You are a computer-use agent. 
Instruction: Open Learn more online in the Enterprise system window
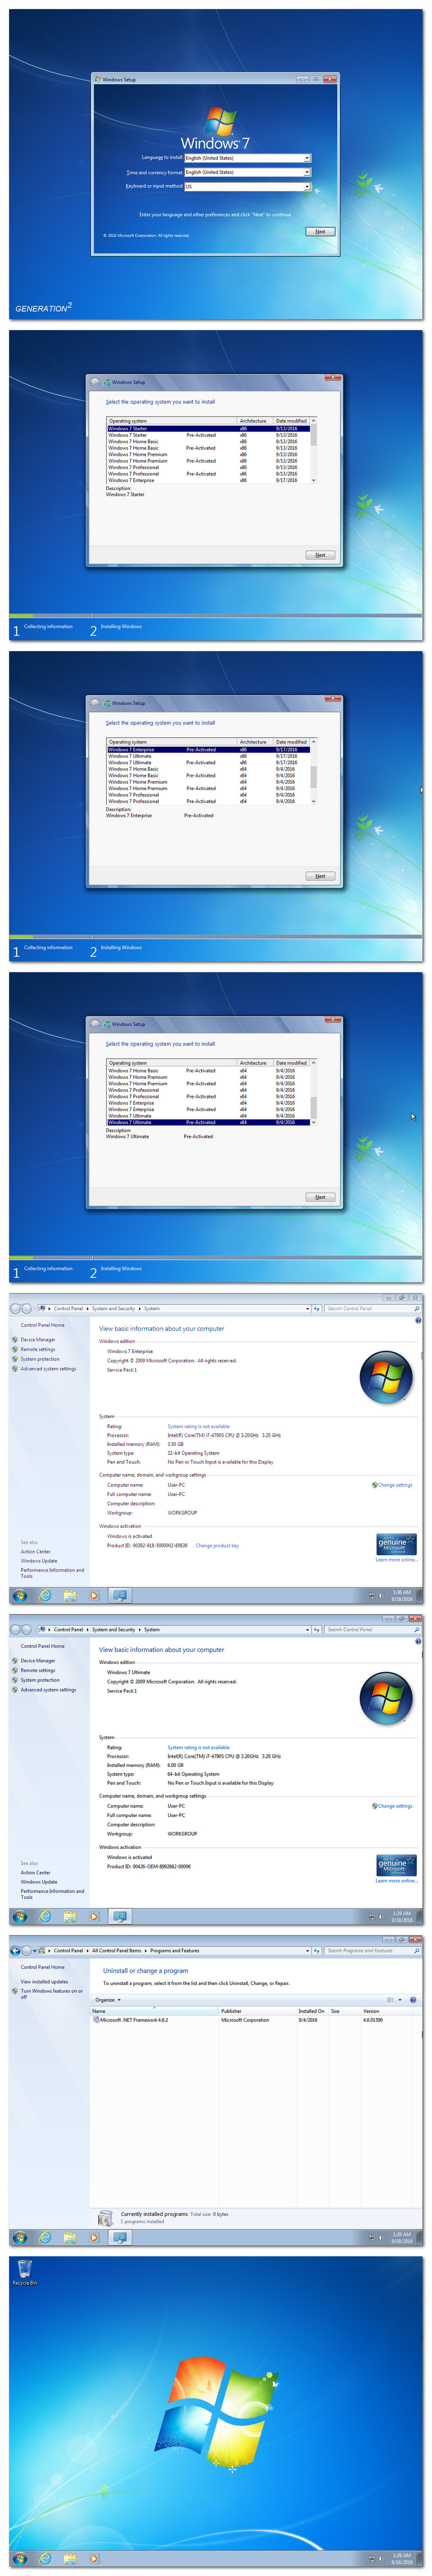pyautogui.click(x=396, y=1559)
